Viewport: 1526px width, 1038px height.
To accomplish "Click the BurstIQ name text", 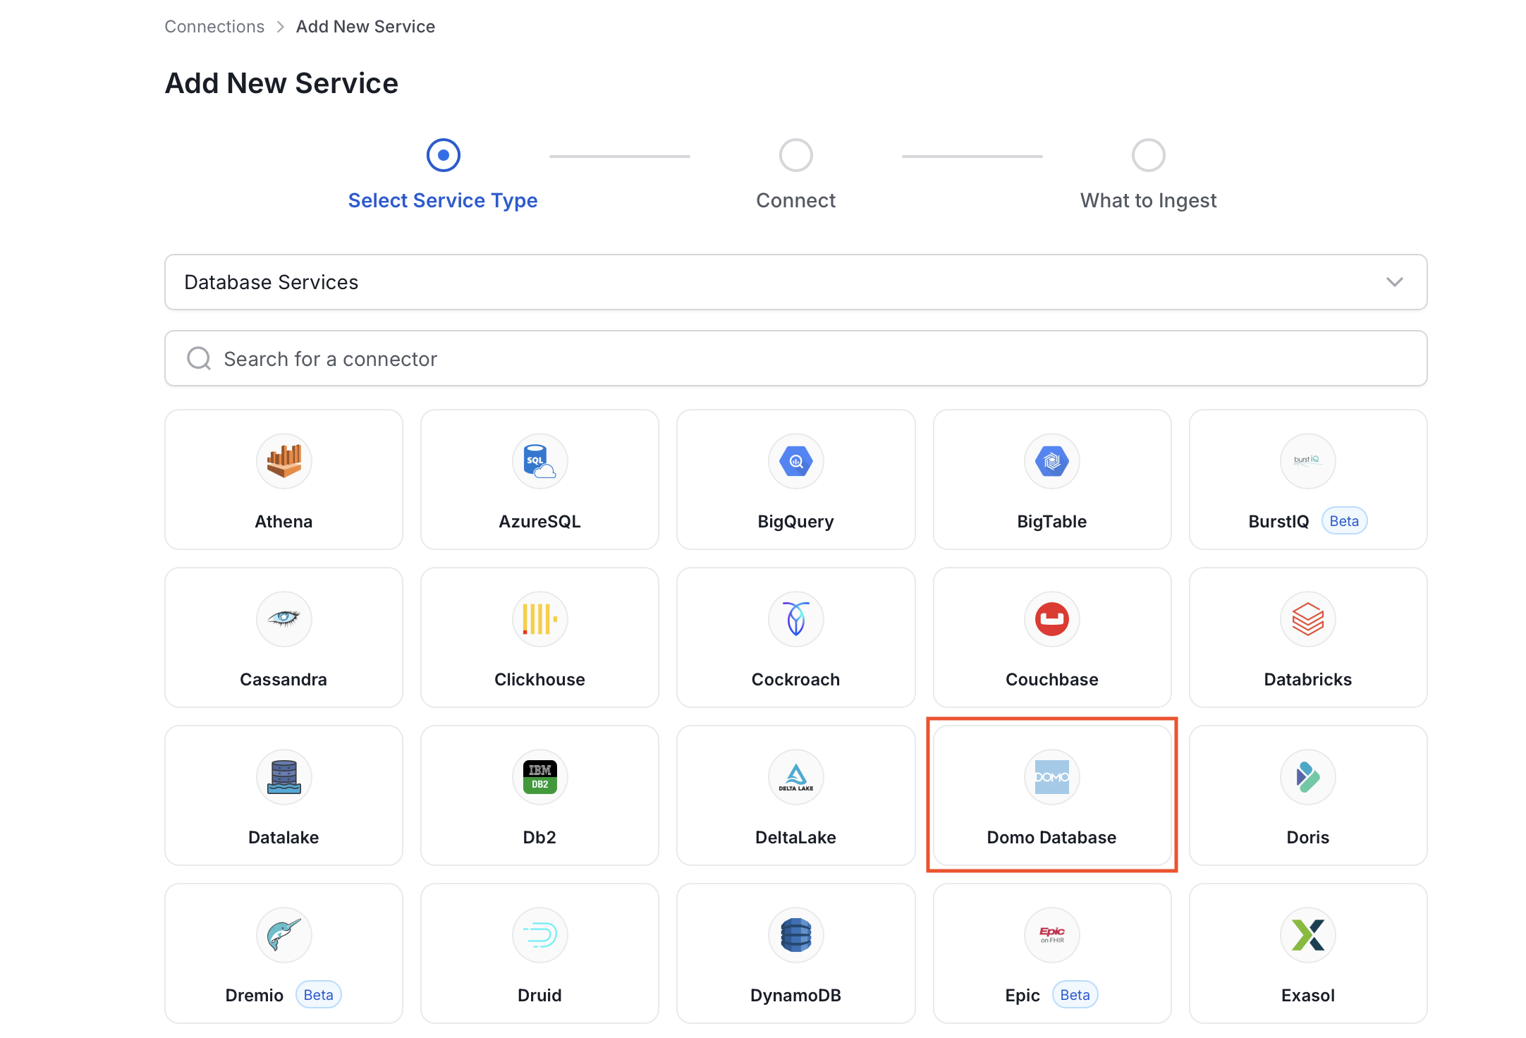I will tap(1278, 521).
